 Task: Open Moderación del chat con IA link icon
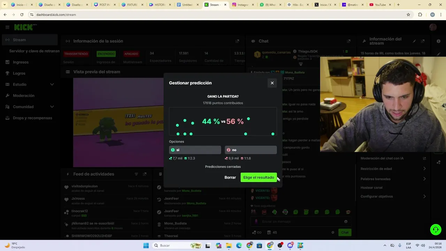pos(424,158)
